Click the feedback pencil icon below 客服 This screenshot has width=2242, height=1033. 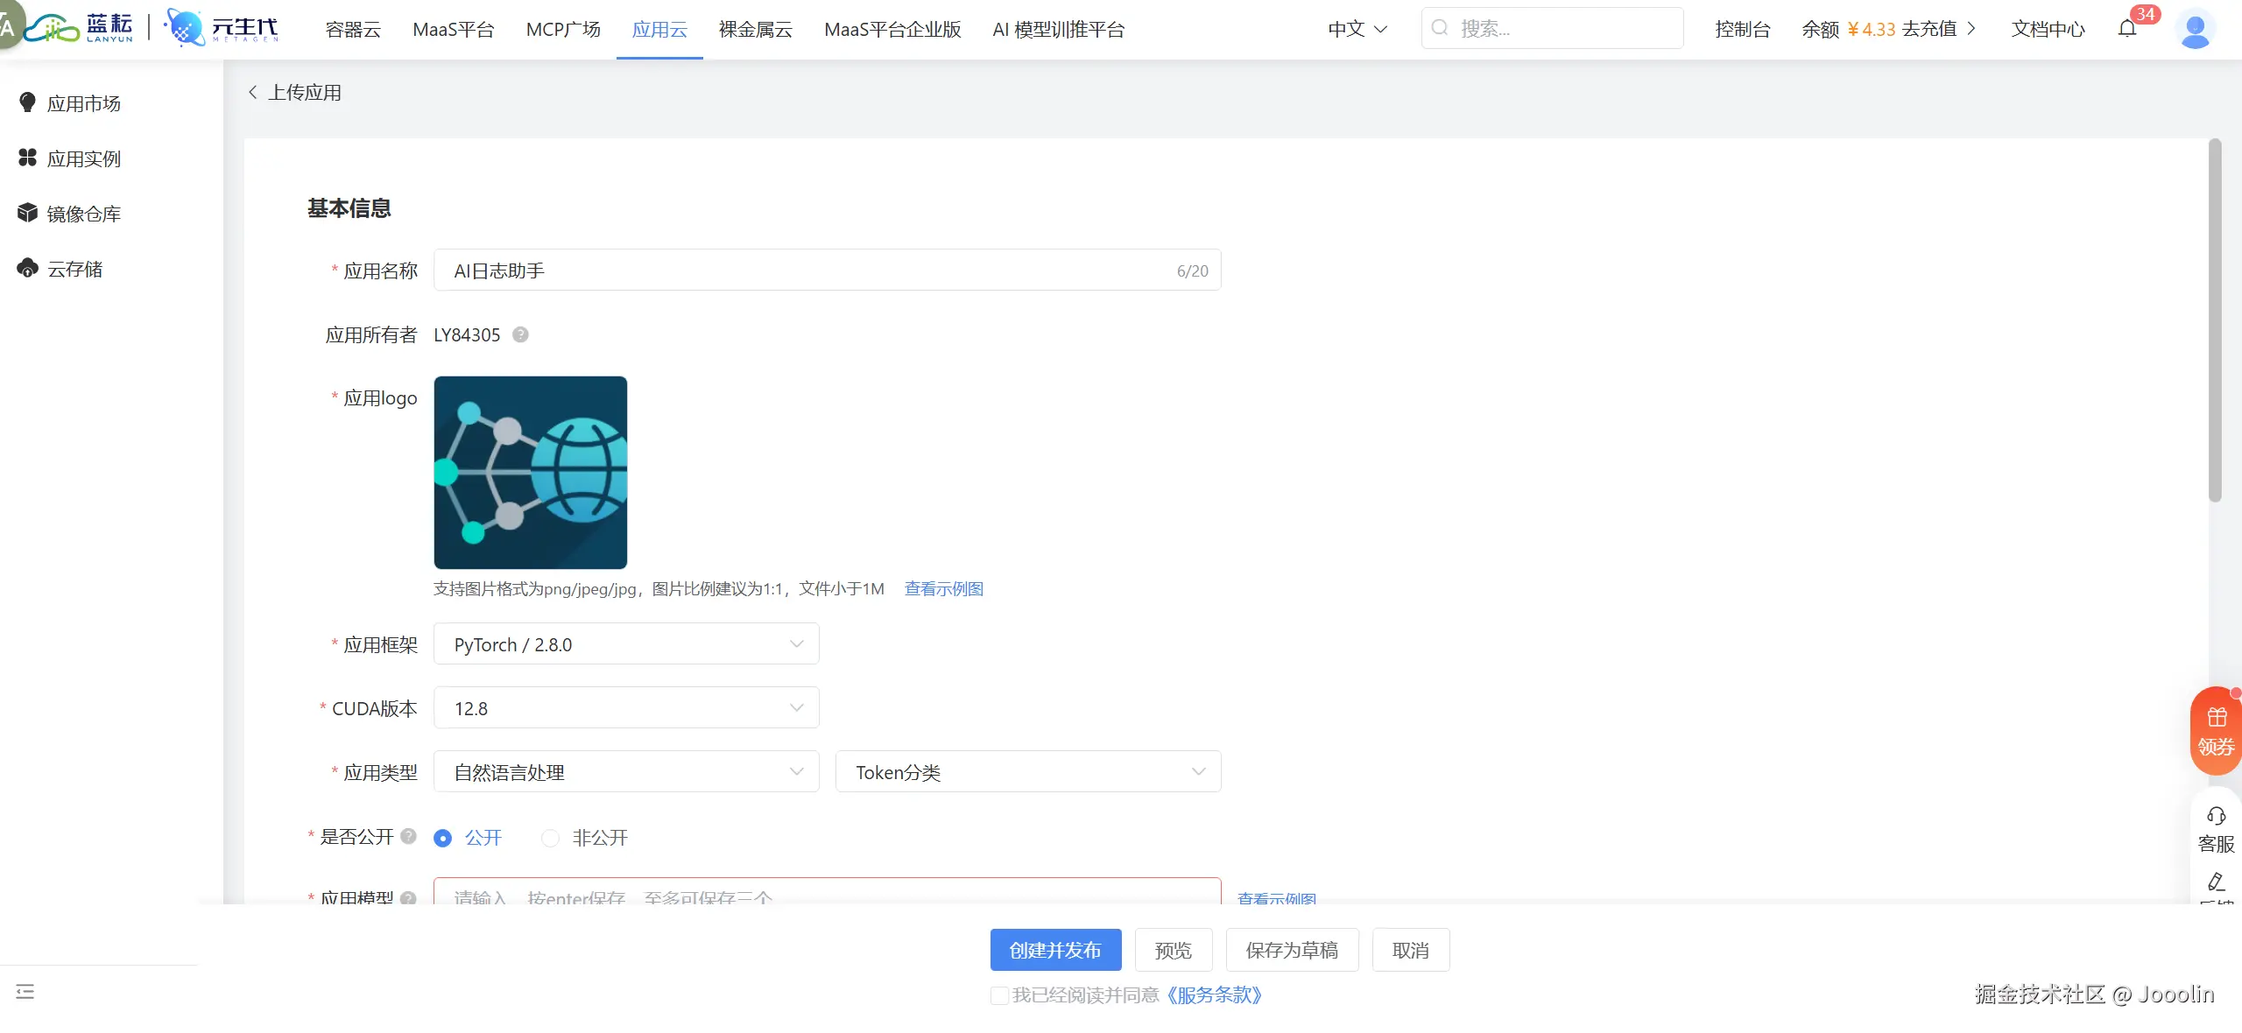tap(2217, 882)
